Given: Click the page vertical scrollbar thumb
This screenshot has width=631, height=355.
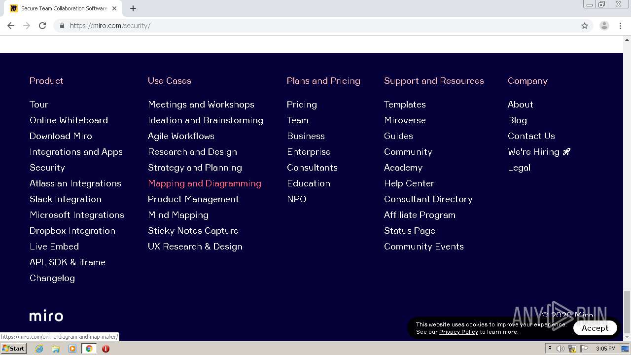Looking at the screenshot, I should [627, 312].
